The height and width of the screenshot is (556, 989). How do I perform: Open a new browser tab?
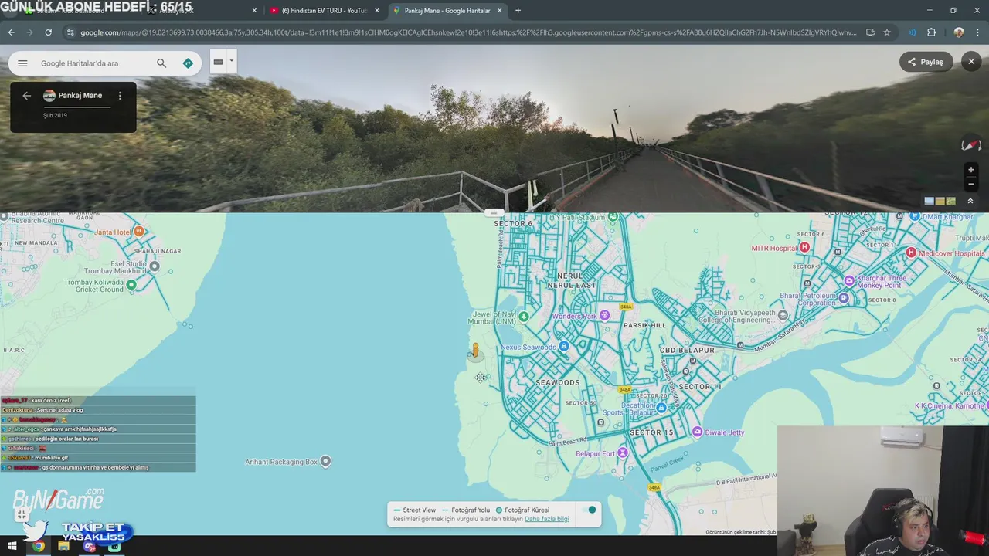click(518, 11)
